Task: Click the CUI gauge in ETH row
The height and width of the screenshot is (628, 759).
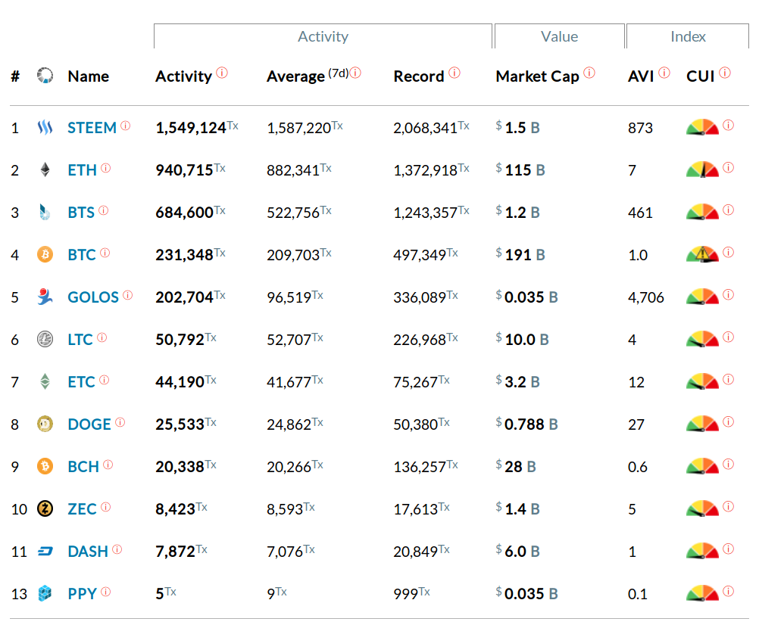Action: [x=702, y=169]
